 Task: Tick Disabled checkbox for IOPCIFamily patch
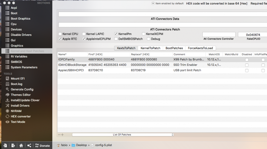247,59
